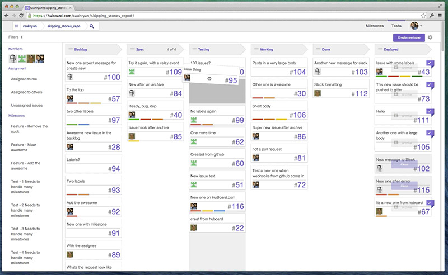The height and width of the screenshot is (275, 448).
Task: Toggle the checkmark on issue #43
Action: (x=430, y=64)
